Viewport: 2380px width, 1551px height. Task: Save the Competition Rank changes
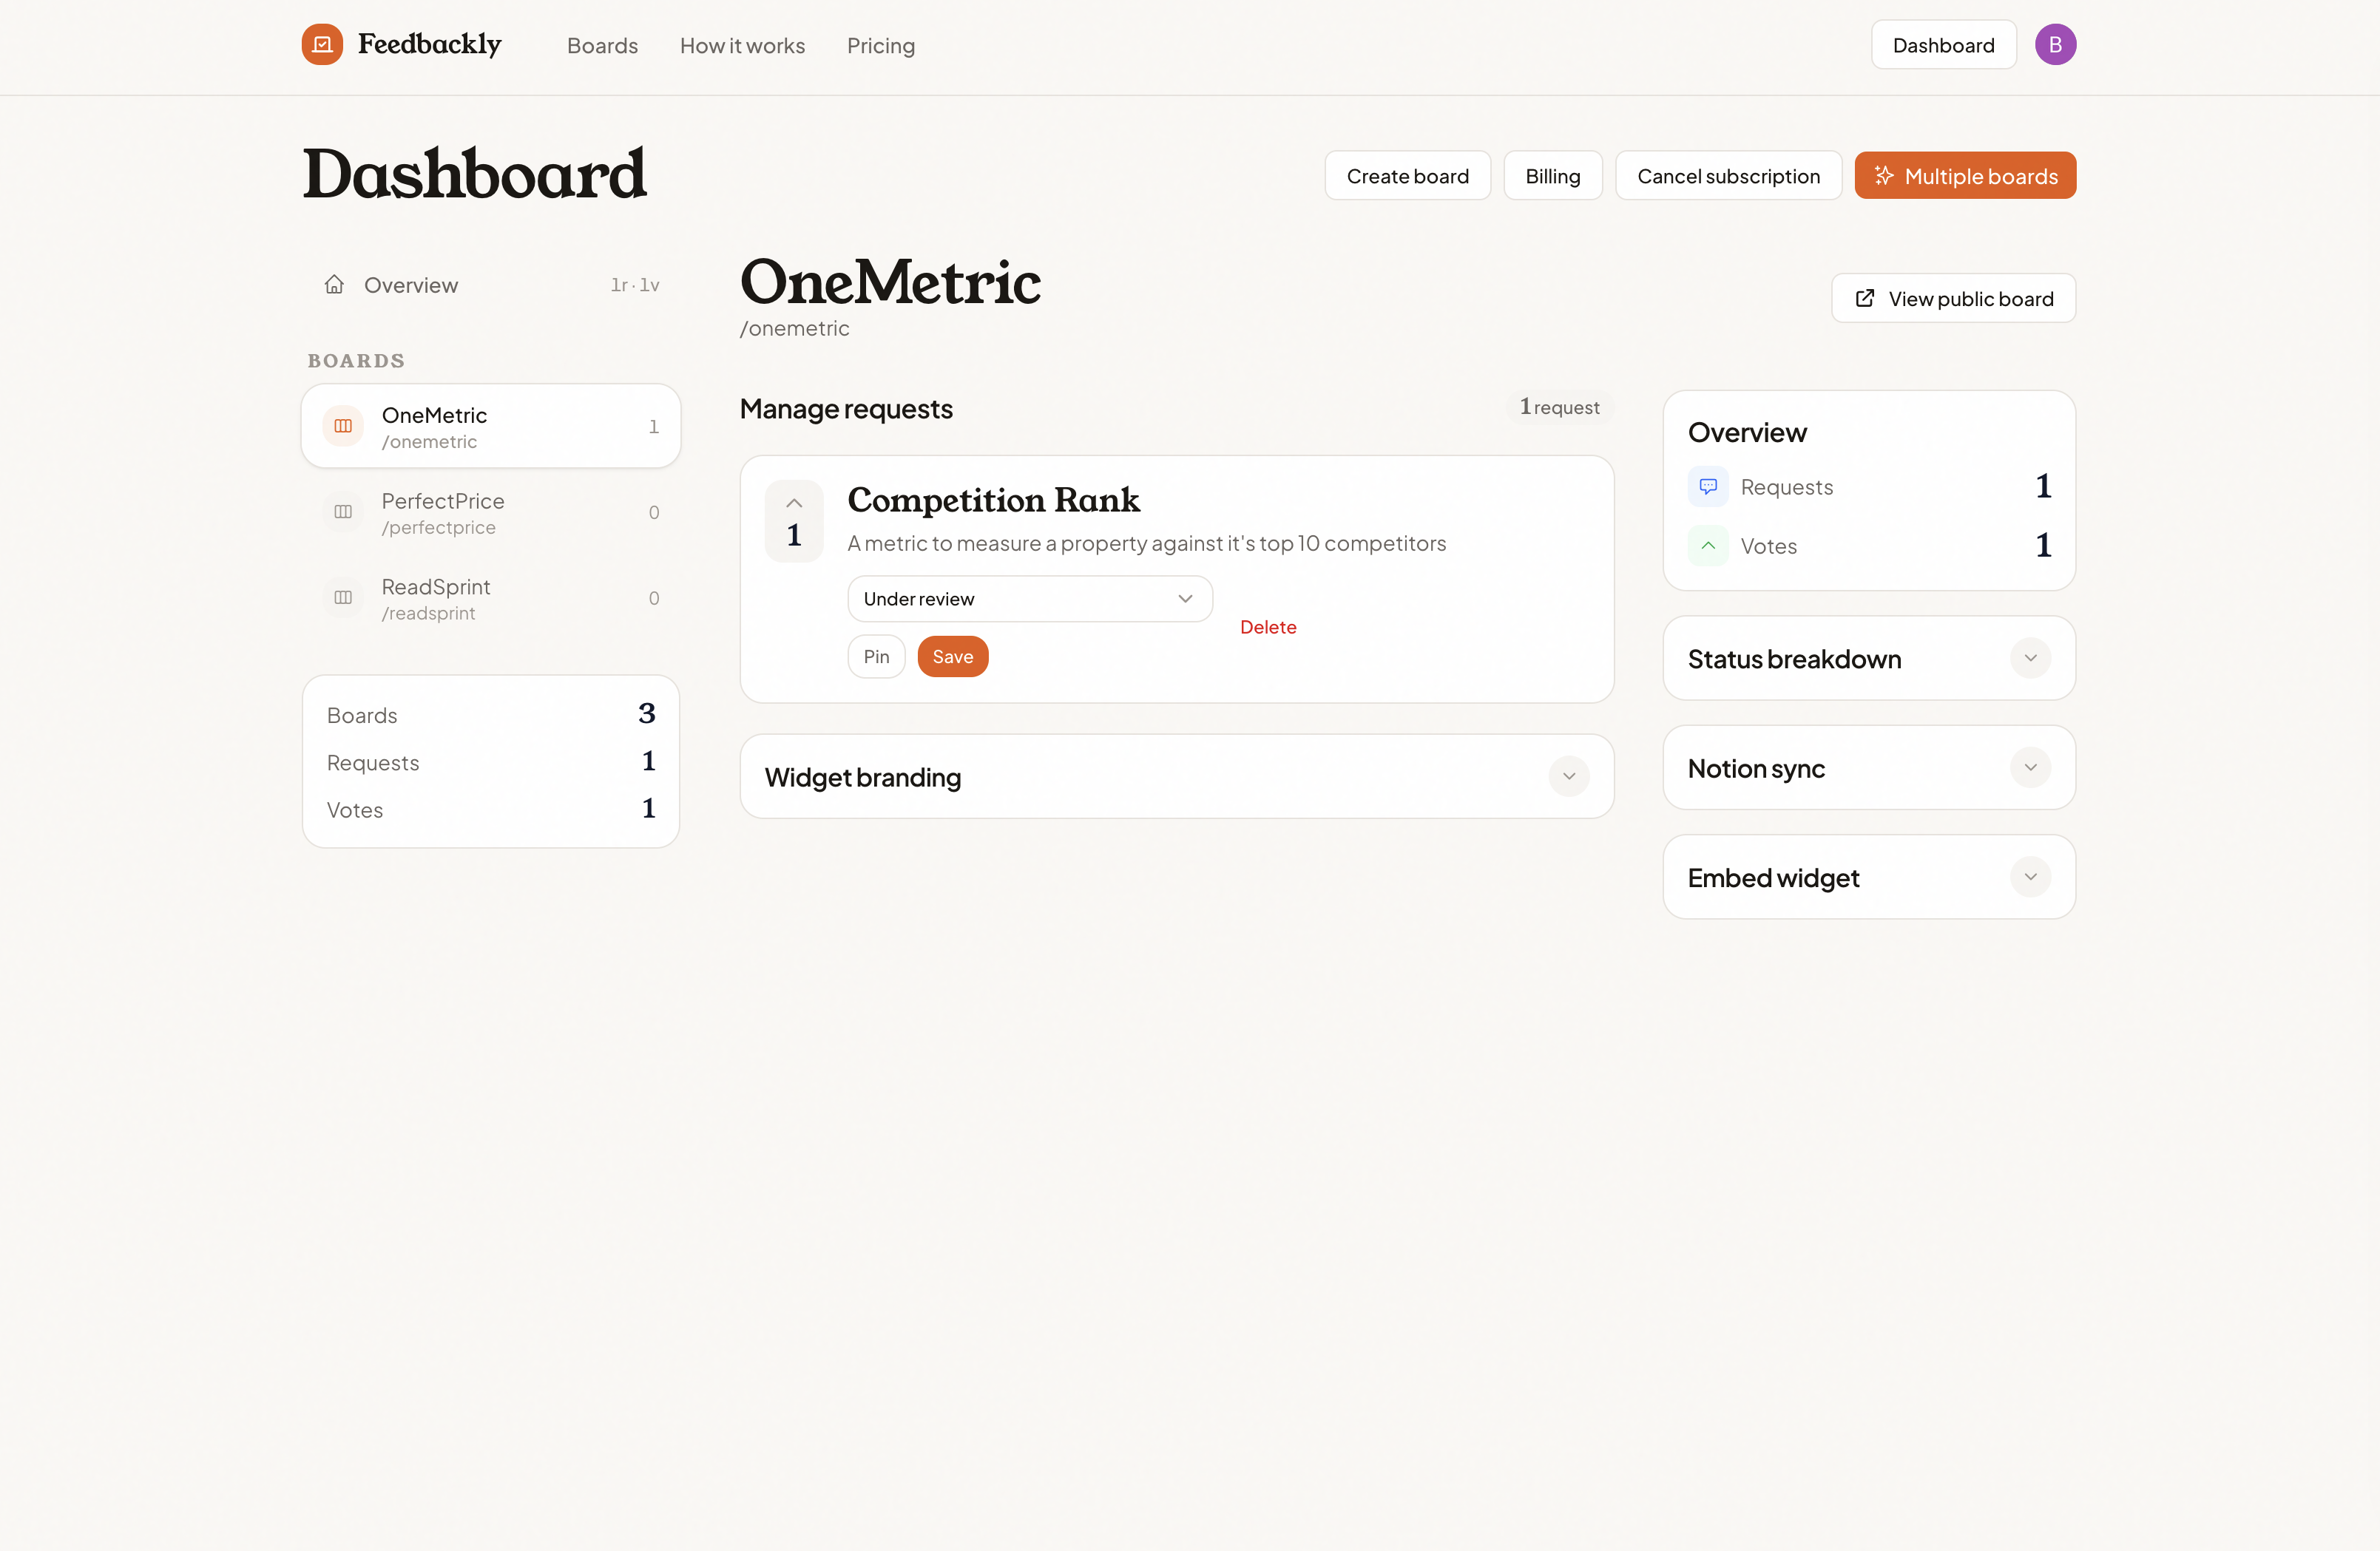tap(952, 656)
